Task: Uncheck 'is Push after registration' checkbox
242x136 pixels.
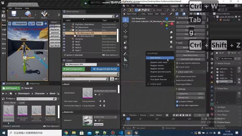Action: click(x=177, y=105)
